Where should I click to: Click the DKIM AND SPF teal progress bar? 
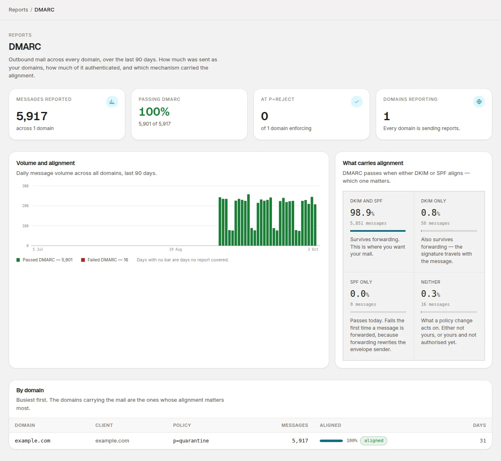[x=378, y=231]
